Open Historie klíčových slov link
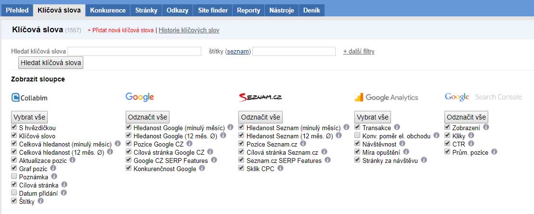Image resolution: width=534 pixels, height=214 pixels. pos(189,30)
